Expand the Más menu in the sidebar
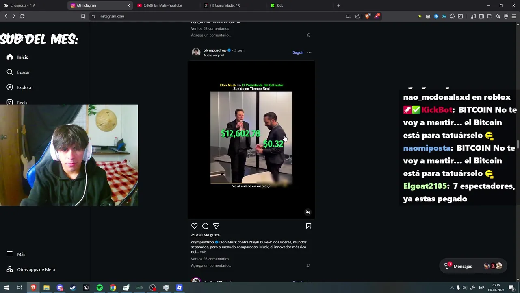Screen dimensions: 520x293 pos(16,254)
